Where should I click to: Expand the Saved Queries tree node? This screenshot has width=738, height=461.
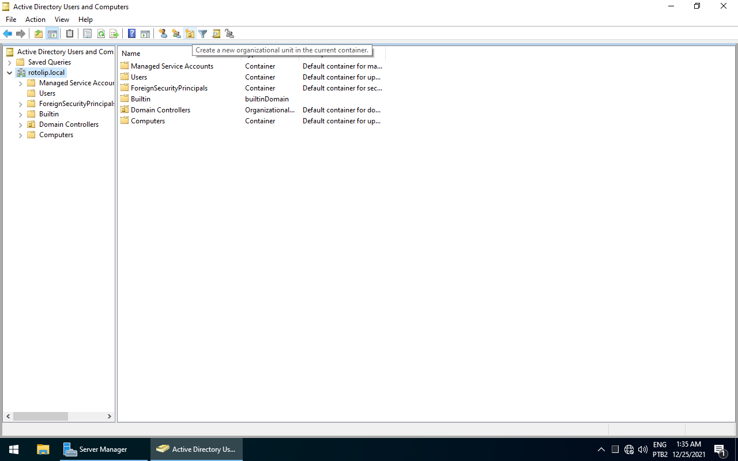9,62
